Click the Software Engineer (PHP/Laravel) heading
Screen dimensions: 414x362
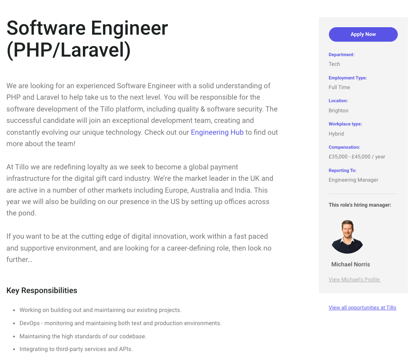point(87,39)
